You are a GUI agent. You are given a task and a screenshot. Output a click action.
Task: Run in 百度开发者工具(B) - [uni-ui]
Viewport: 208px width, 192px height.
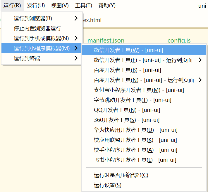point(144,70)
